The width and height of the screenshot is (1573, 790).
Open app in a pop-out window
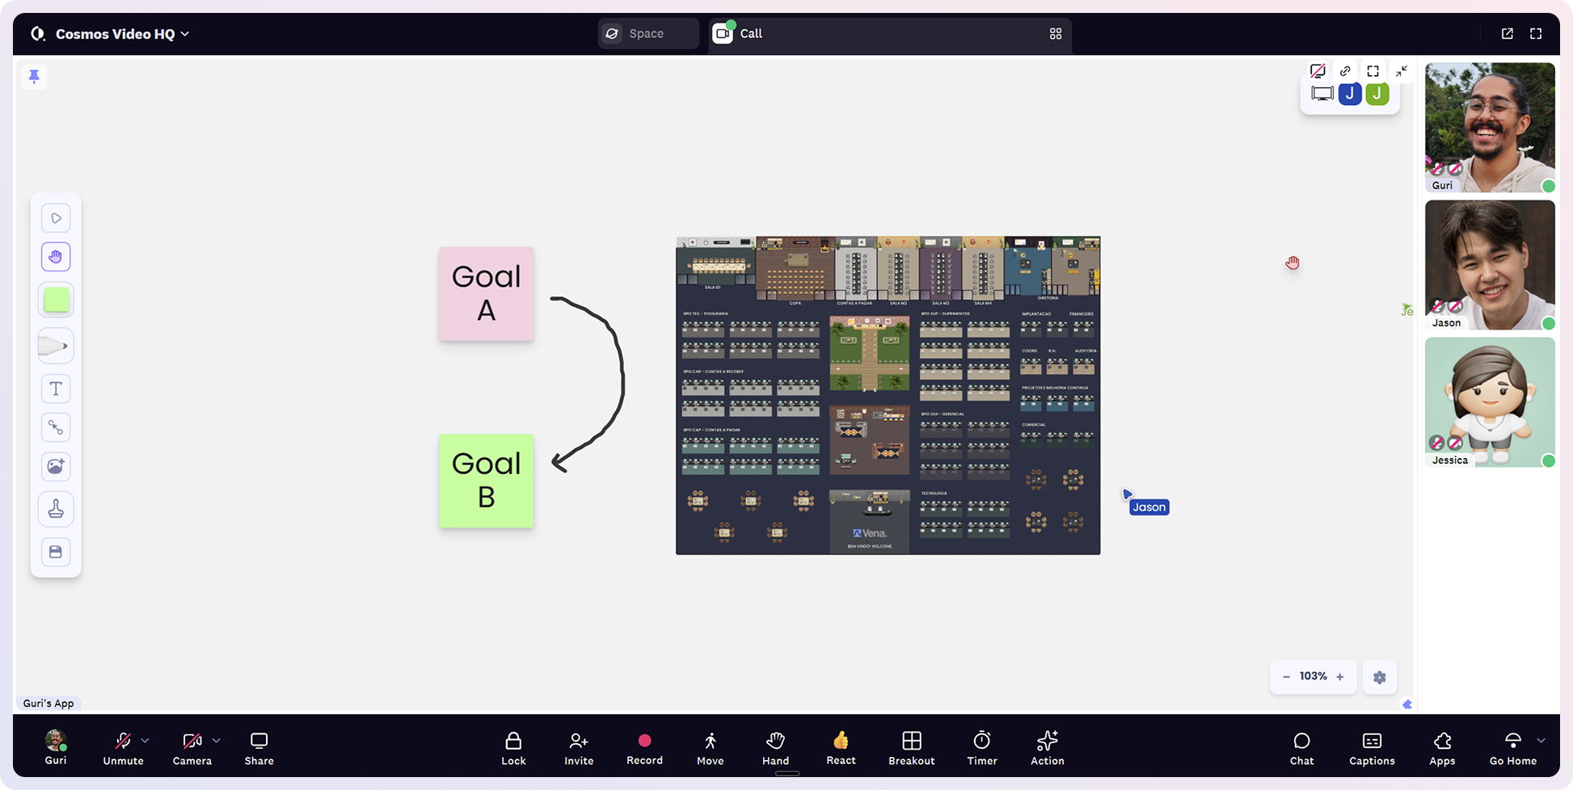tap(1508, 34)
